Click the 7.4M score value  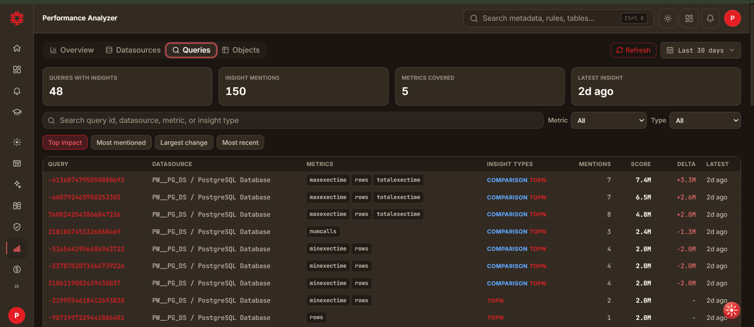644,180
